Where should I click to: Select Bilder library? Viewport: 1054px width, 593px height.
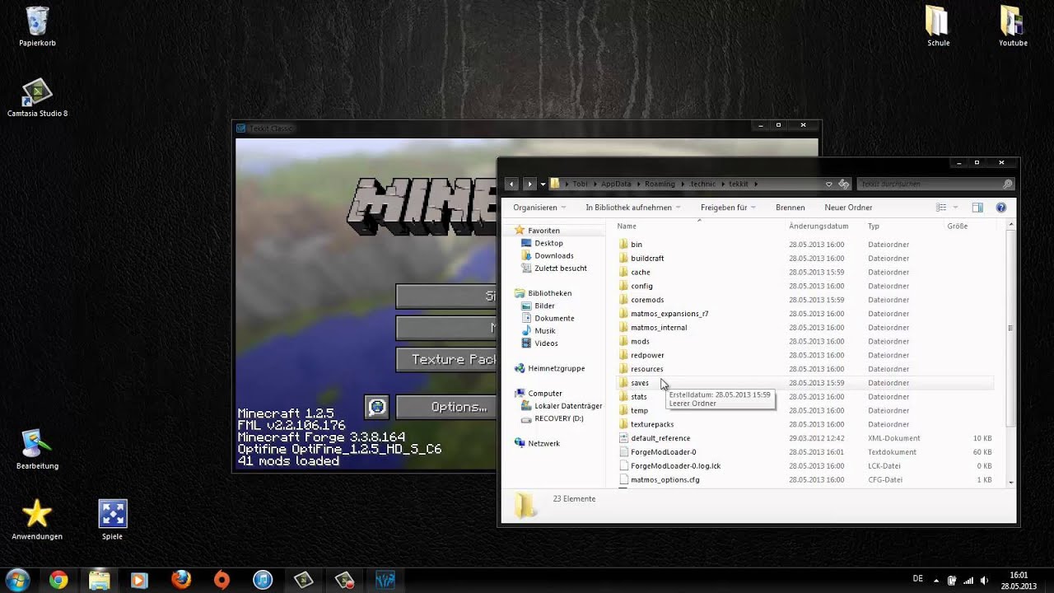[544, 306]
